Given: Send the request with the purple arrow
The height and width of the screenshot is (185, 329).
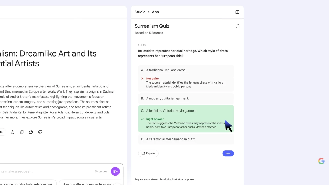Looking at the screenshot, I should [115, 171].
